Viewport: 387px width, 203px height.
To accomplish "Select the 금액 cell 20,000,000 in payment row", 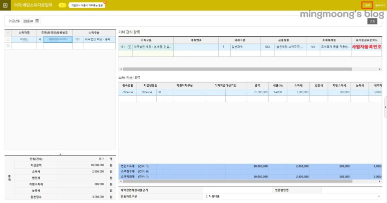I will click(x=257, y=92).
